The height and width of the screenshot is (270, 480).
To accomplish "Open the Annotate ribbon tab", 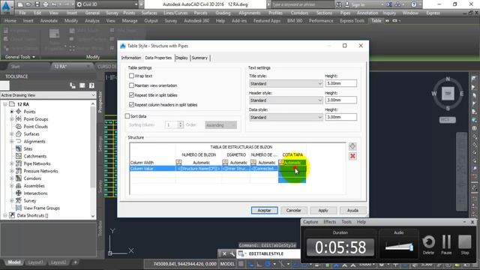I will pyautogui.click(x=49, y=21).
